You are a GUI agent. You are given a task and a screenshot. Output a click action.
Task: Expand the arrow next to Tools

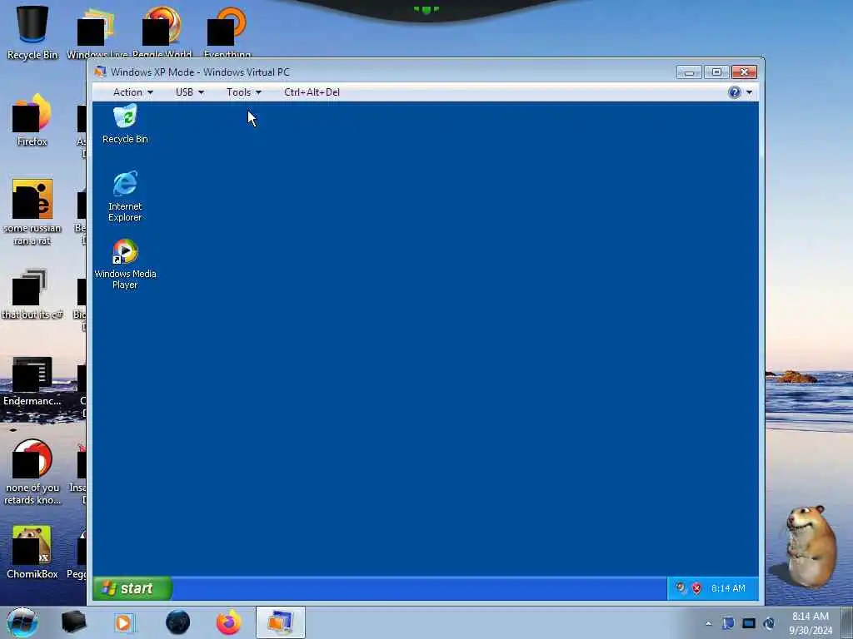(258, 93)
